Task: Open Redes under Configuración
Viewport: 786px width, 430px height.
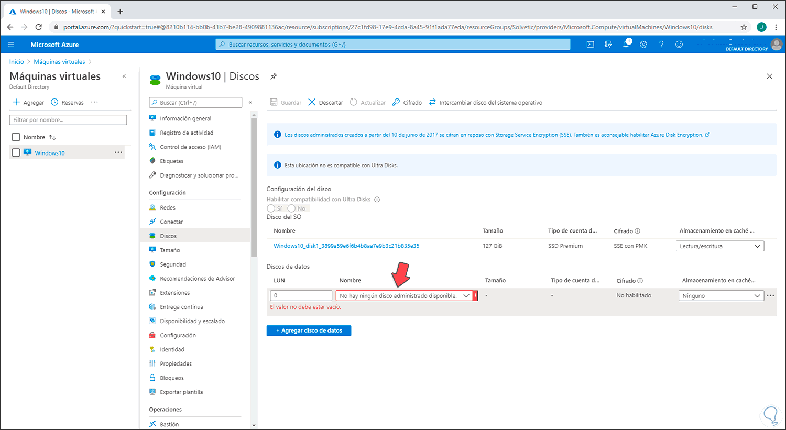Action: [x=167, y=208]
